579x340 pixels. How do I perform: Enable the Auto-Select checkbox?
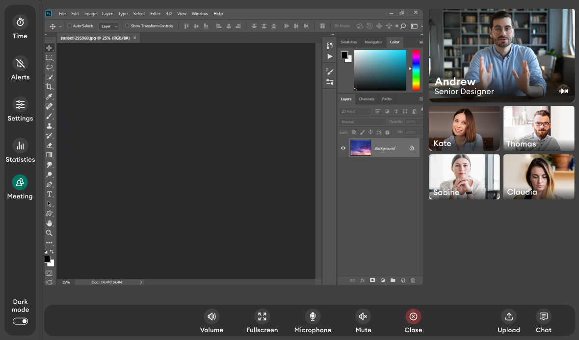pyautogui.click(x=69, y=26)
